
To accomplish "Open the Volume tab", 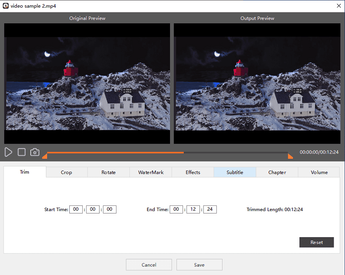I will tap(319, 172).
